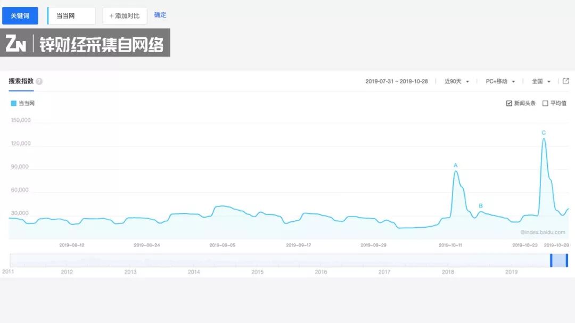The height and width of the screenshot is (323, 575).
Task: Expand the 近90天 period dropdown
Action: pyautogui.click(x=457, y=81)
